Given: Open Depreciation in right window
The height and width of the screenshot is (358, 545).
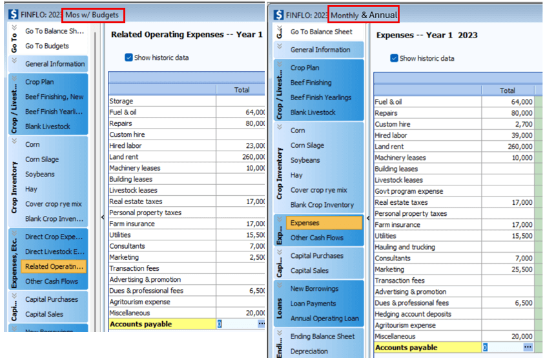Looking at the screenshot, I should [309, 351].
